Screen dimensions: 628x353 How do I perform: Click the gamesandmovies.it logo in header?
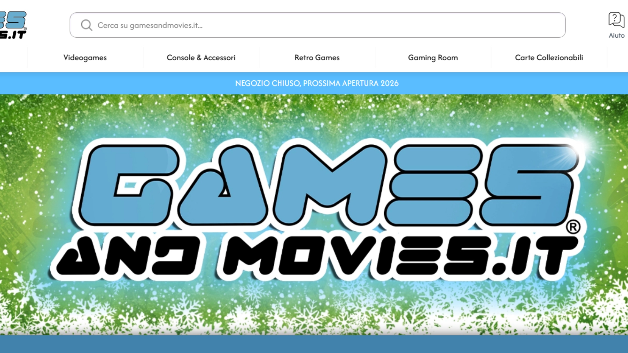(13, 25)
